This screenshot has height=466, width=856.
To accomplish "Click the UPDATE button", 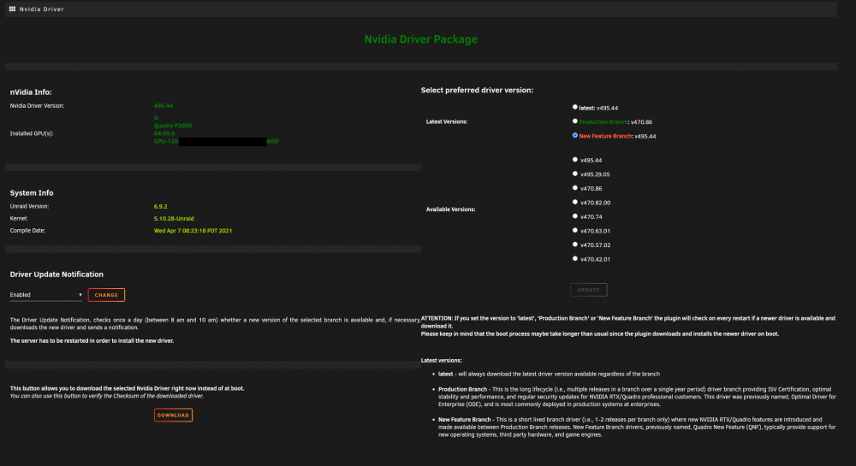I will pos(589,290).
